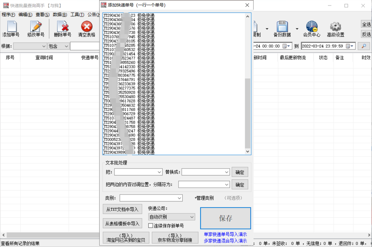Open the 工具(T) menu
The width and height of the screenshot is (372, 247).
[77, 15]
